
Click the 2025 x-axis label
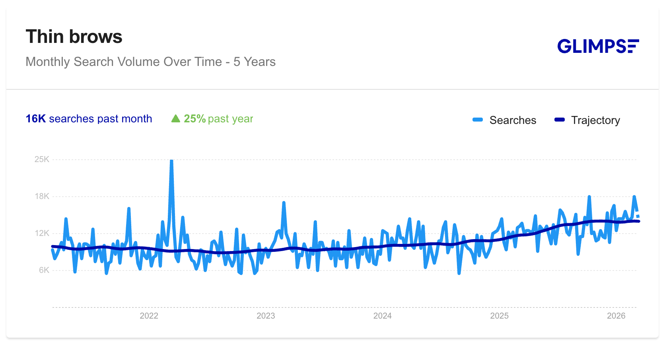tap(499, 316)
